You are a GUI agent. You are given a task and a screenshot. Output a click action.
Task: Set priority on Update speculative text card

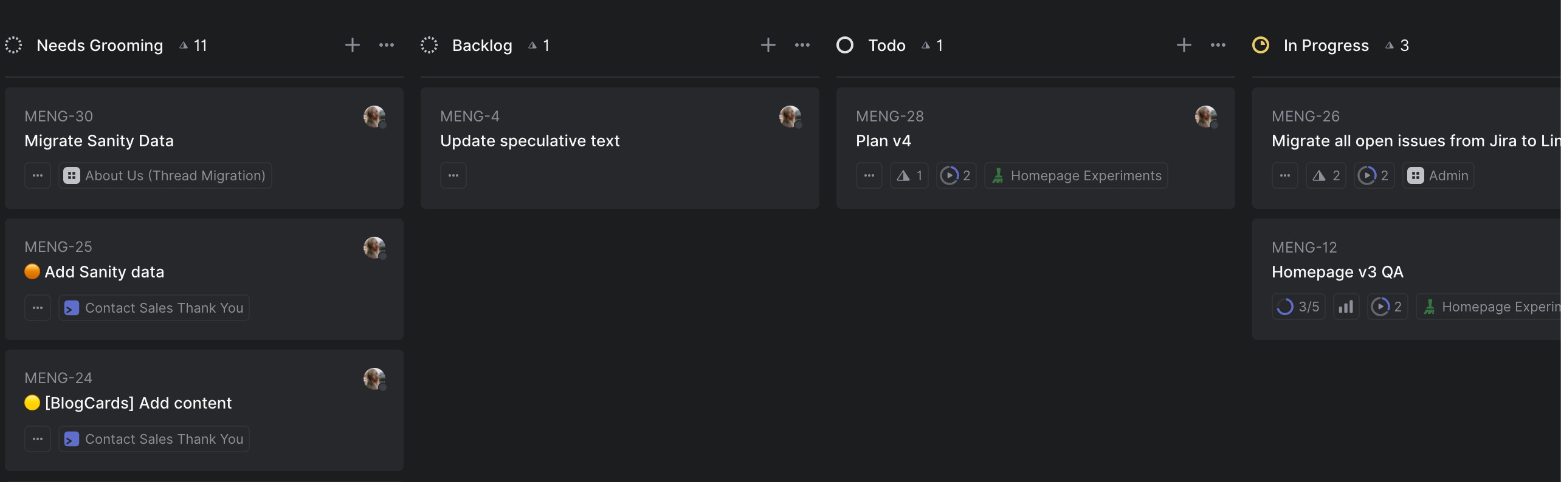pyautogui.click(x=453, y=176)
